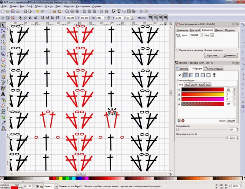The width and height of the screenshot is (245, 189).
Task: Click the Очистить button
Action: point(212,55)
